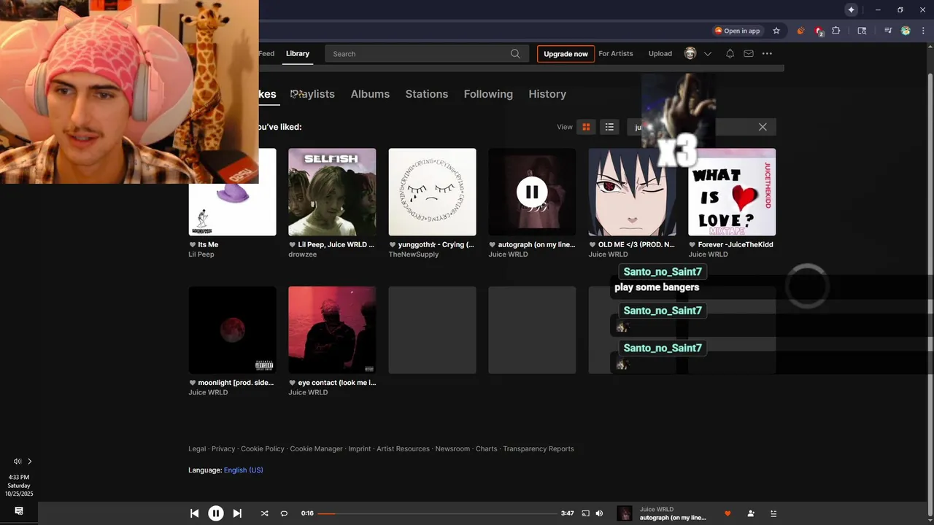Change language via English (US)
934x525 pixels.
click(x=244, y=470)
